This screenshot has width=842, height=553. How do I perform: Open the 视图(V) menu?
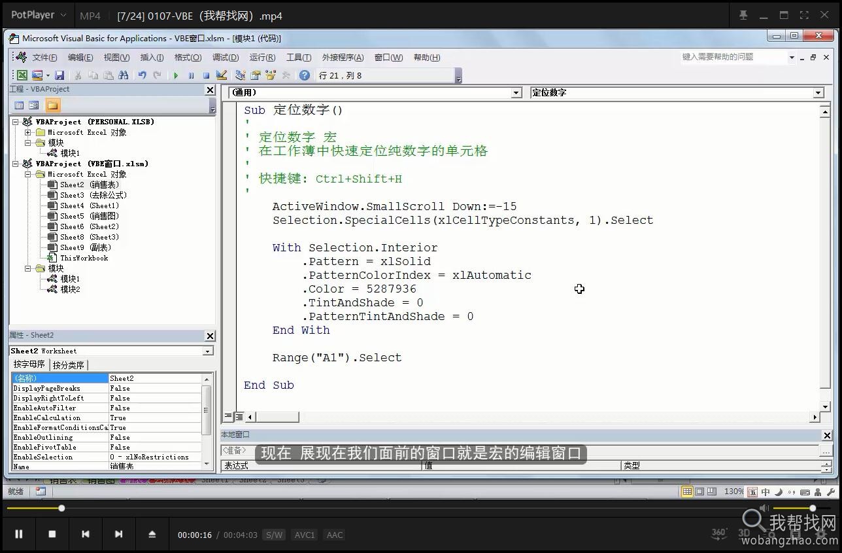[116, 58]
